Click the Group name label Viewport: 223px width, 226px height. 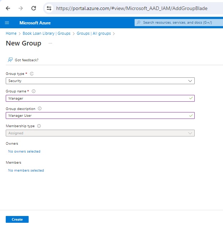pyautogui.click(x=16, y=91)
